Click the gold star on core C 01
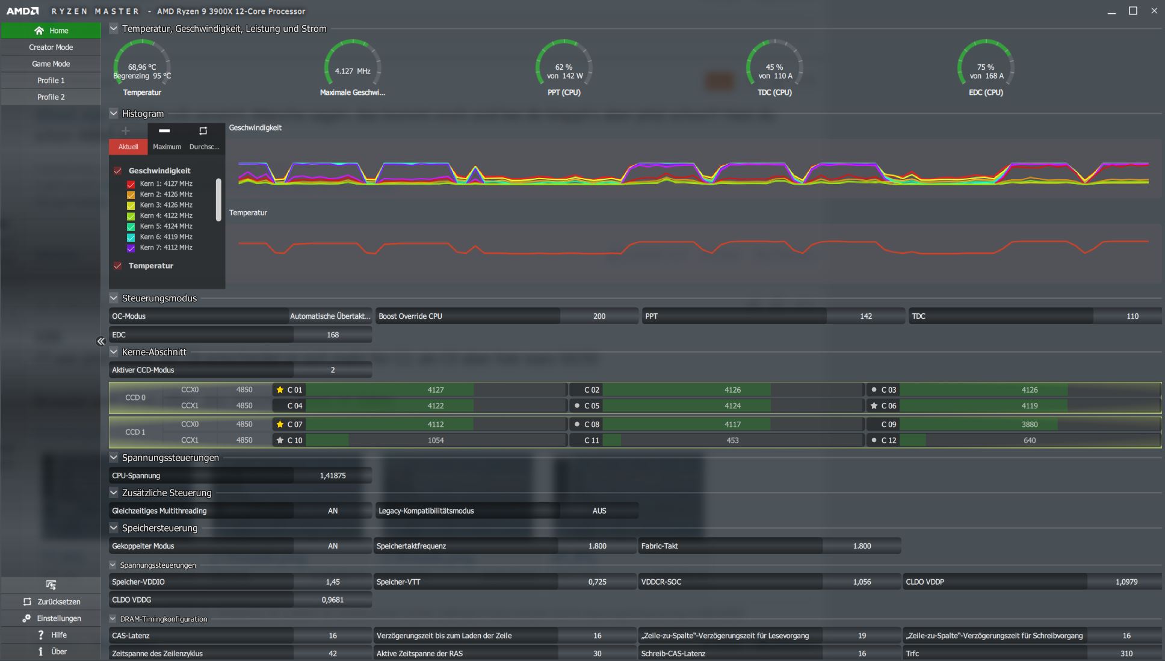 coord(280,390)
